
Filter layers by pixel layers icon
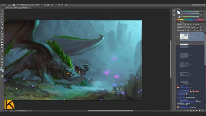point(188,24)
